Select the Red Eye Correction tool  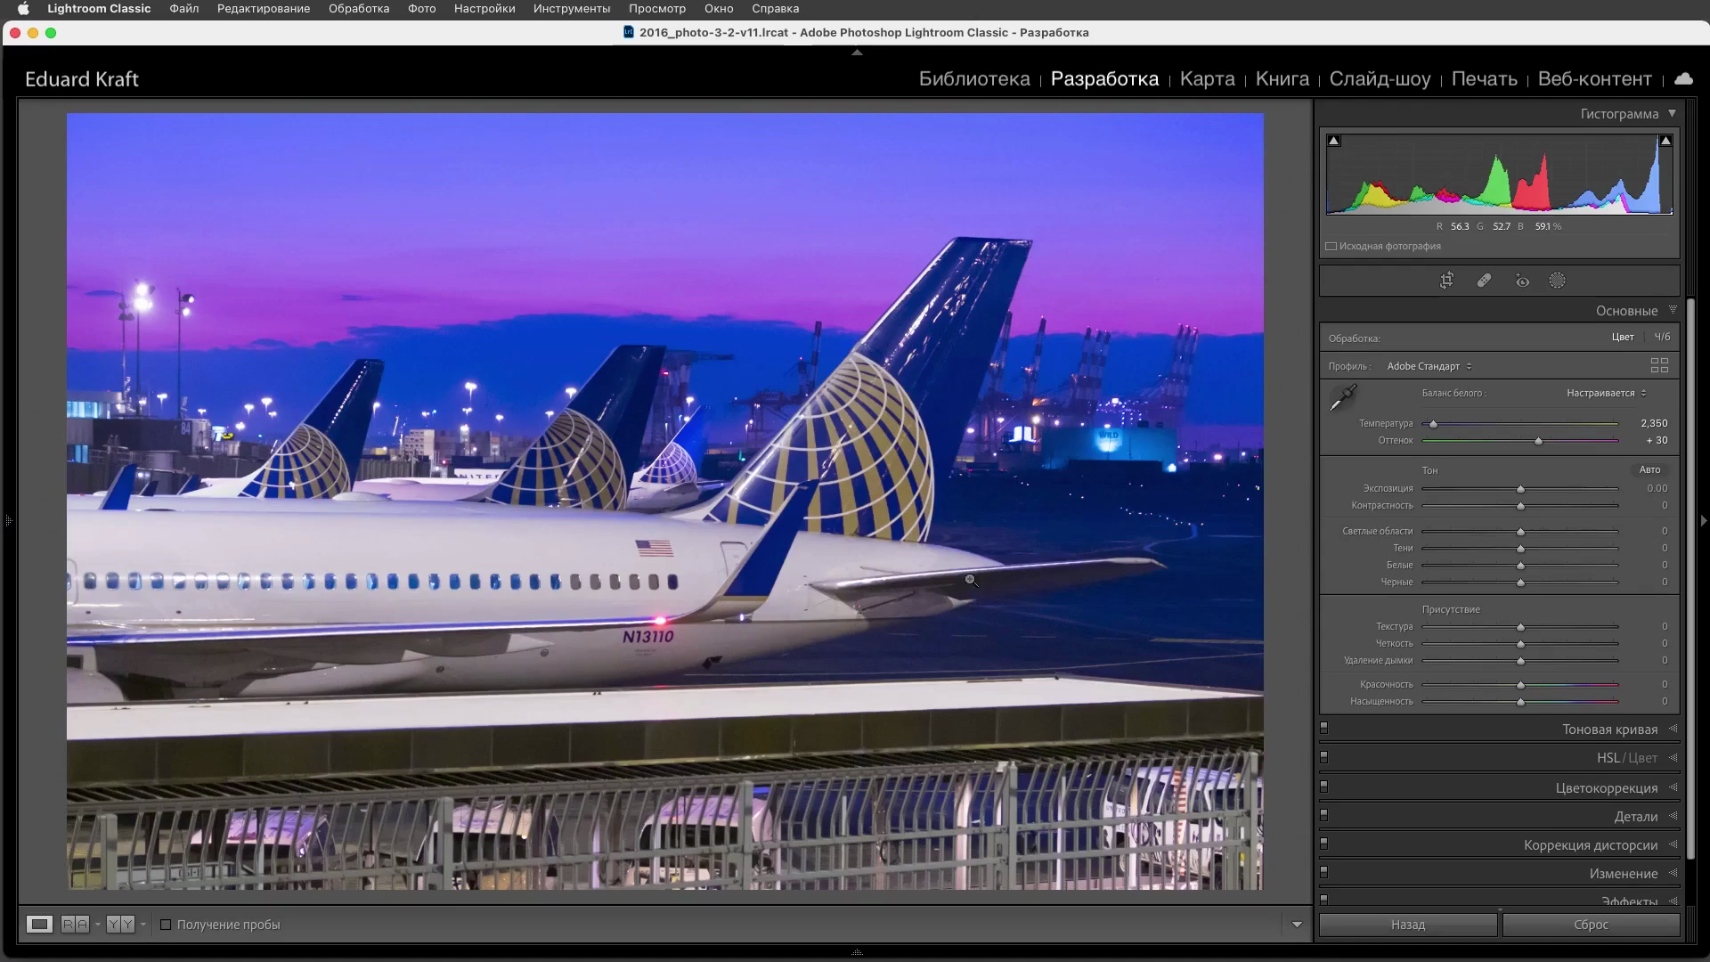coord(1522,281)
